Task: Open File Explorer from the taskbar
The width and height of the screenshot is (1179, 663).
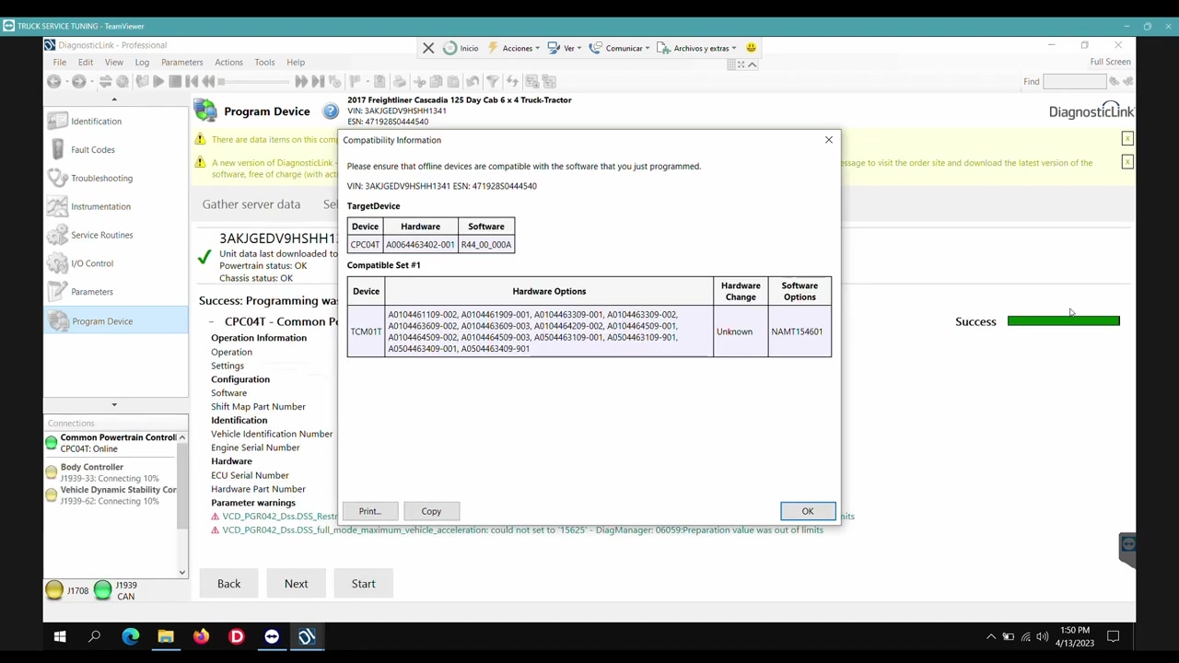Action: tap(166, 636)
